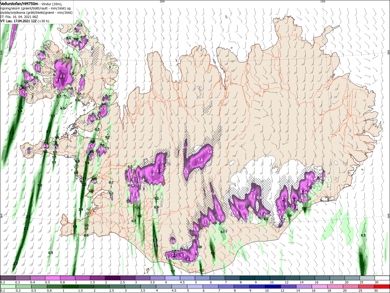Select the dark teal 8 swatch in the snow scale

[x=247, y=278]
